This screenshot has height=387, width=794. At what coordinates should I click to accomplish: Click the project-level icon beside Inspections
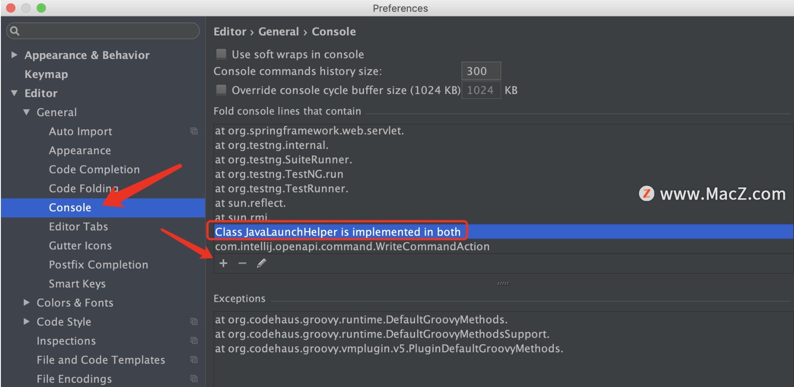(x=194, y=341)
